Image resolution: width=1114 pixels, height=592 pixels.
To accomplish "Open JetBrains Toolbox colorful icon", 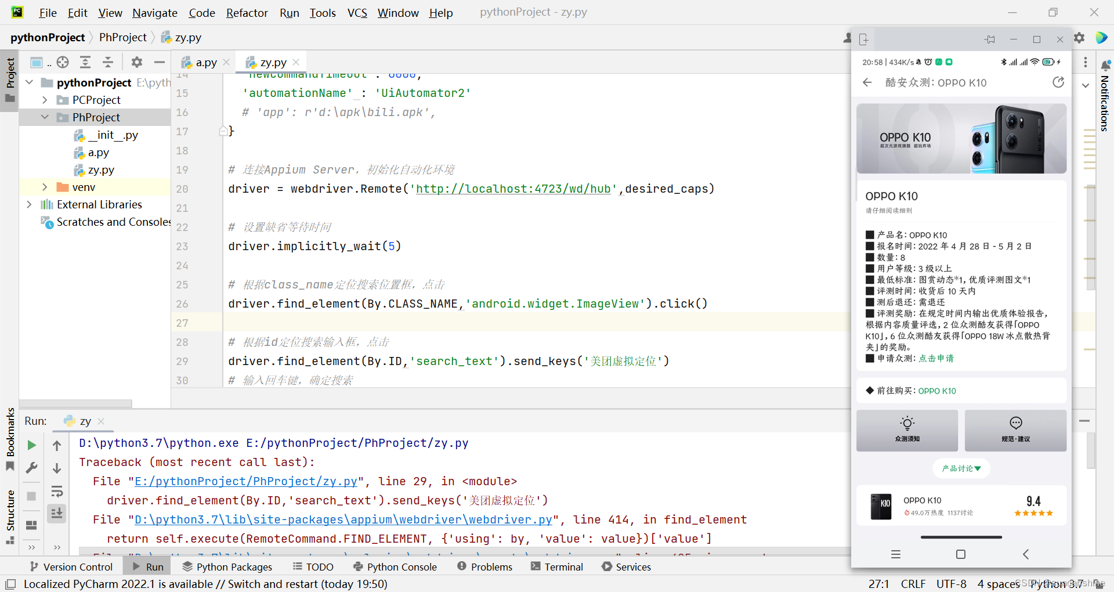I will click(x=1101, y=38).
